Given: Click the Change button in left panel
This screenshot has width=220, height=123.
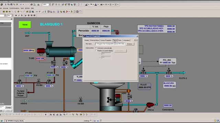Looking at the screenshot, I should pos(8,107).
